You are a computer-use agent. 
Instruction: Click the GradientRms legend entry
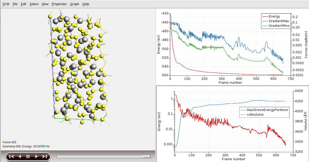tap(279, 26)
